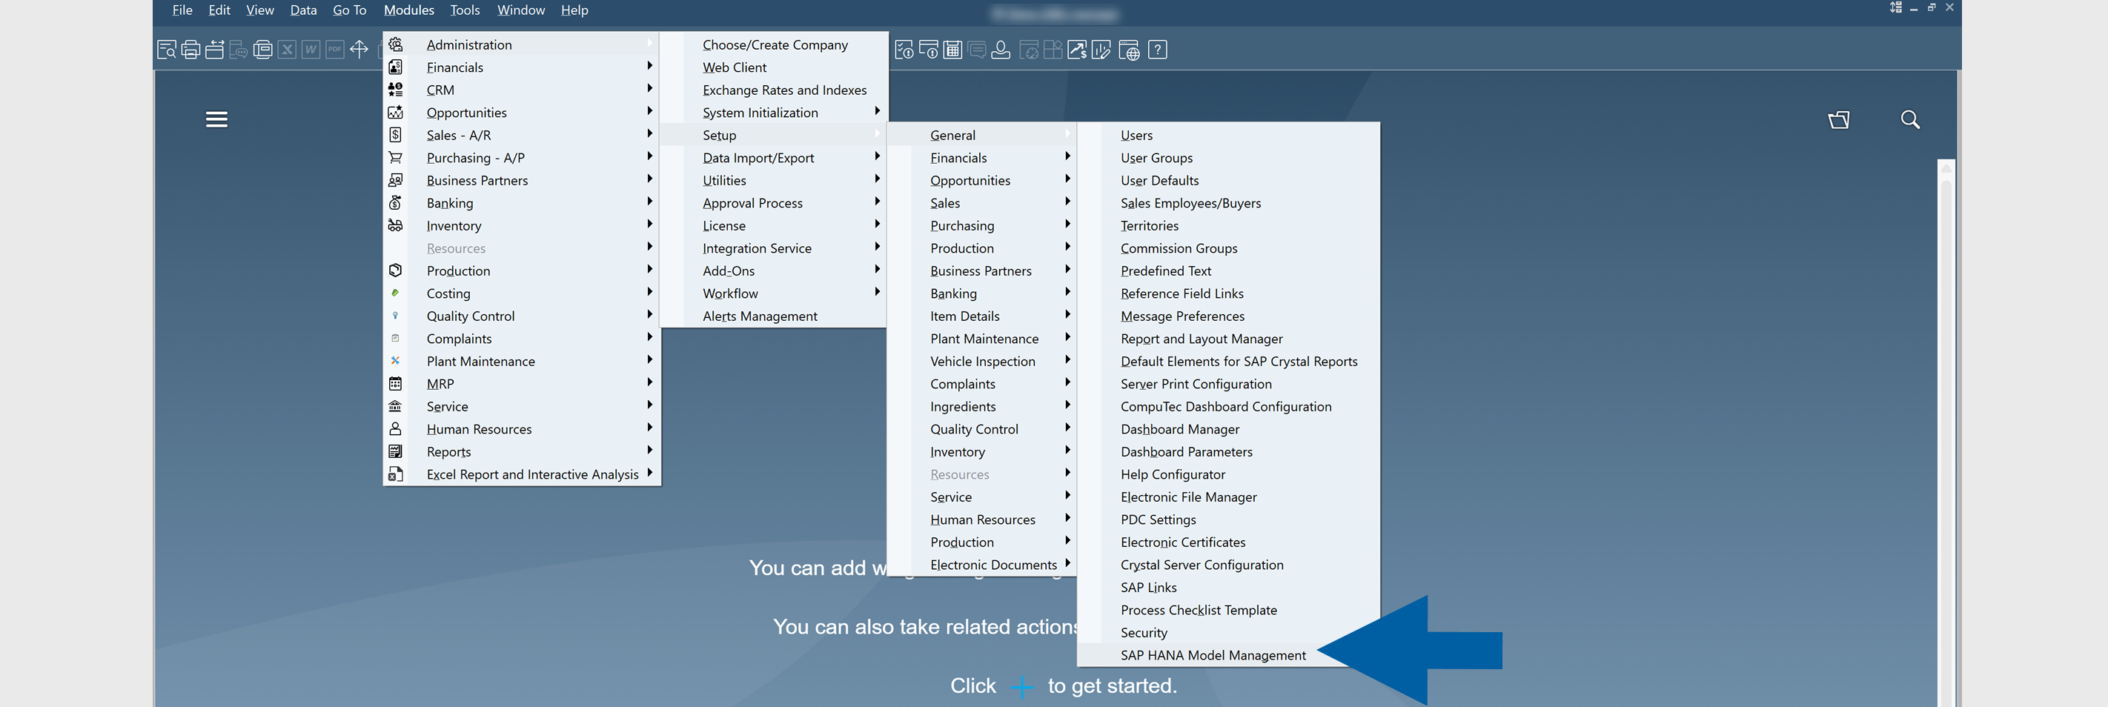Open the Modules menu in menu bar
Viewport: 2108px width, 707px height.
click(409, 10)
